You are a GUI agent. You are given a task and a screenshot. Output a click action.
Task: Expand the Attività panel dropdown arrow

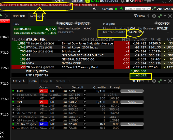coord(165,81)
